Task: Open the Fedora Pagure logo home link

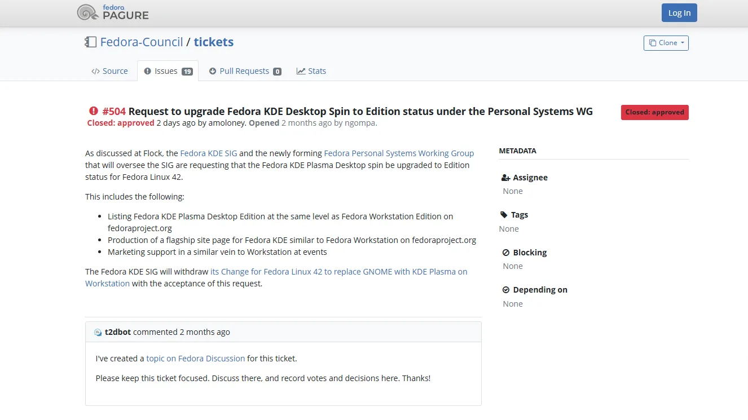Action: click(113, 12)
